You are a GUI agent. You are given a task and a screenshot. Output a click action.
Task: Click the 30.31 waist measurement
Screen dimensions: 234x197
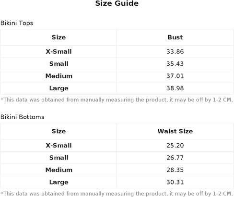175,182
